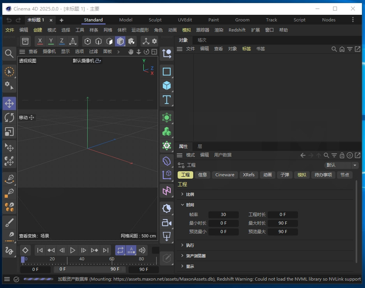Open the deformer bend icon
The width and height of the screenshot is (365, 288).
click(167, 161)
